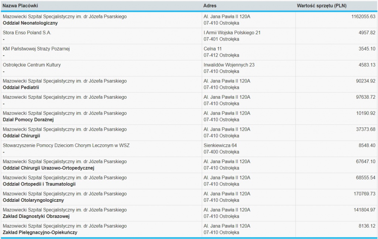The width and height of the screenshot is (378, 239).
Task: Click the value 4957.82
Action: coord(367,33)
